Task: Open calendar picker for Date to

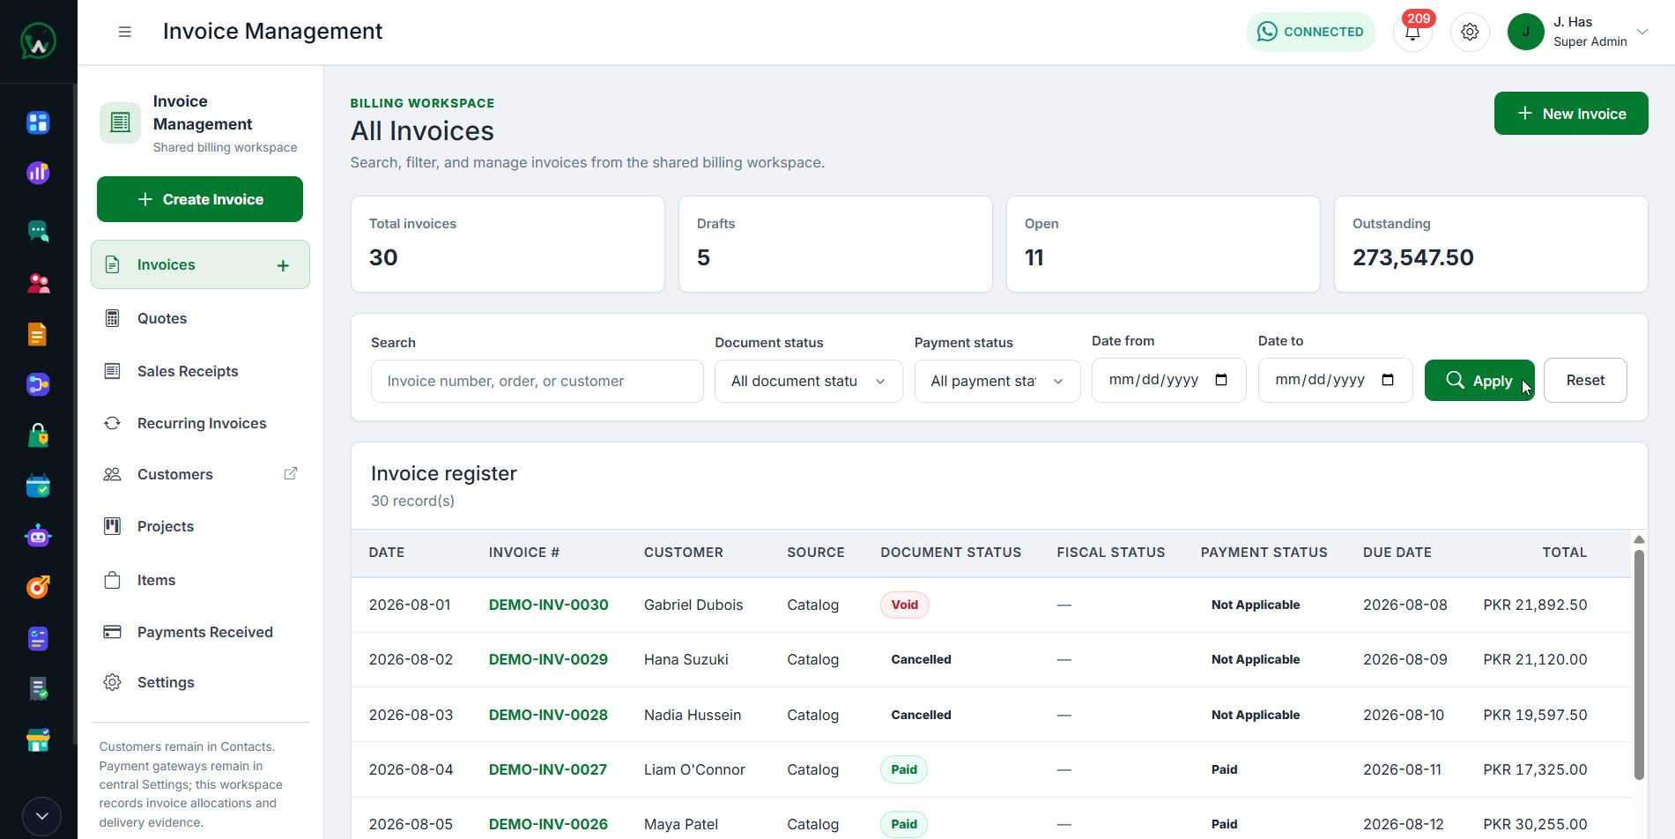Action: point(1388,380)
